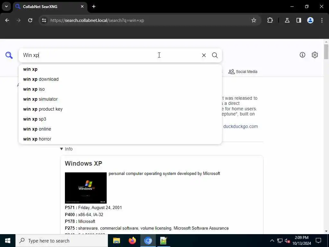Click the 'P178 : Microsoft' row

click(80, 221)
